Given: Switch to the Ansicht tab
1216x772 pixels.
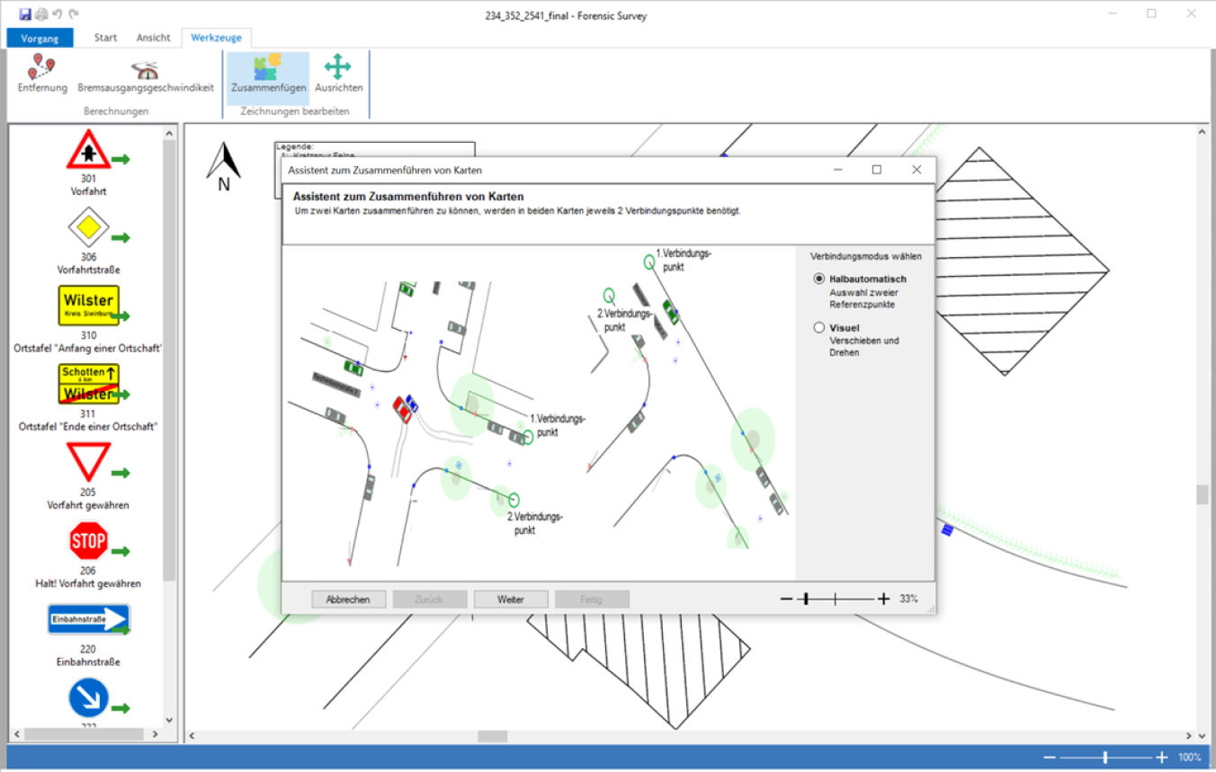Looking at the screenshot, I should point(153,38).
